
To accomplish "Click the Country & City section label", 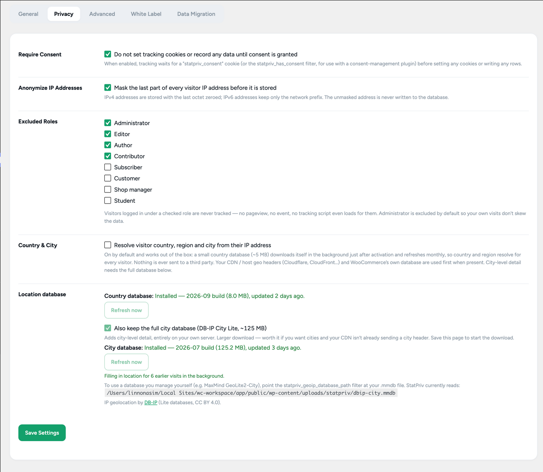I will 38,245.
